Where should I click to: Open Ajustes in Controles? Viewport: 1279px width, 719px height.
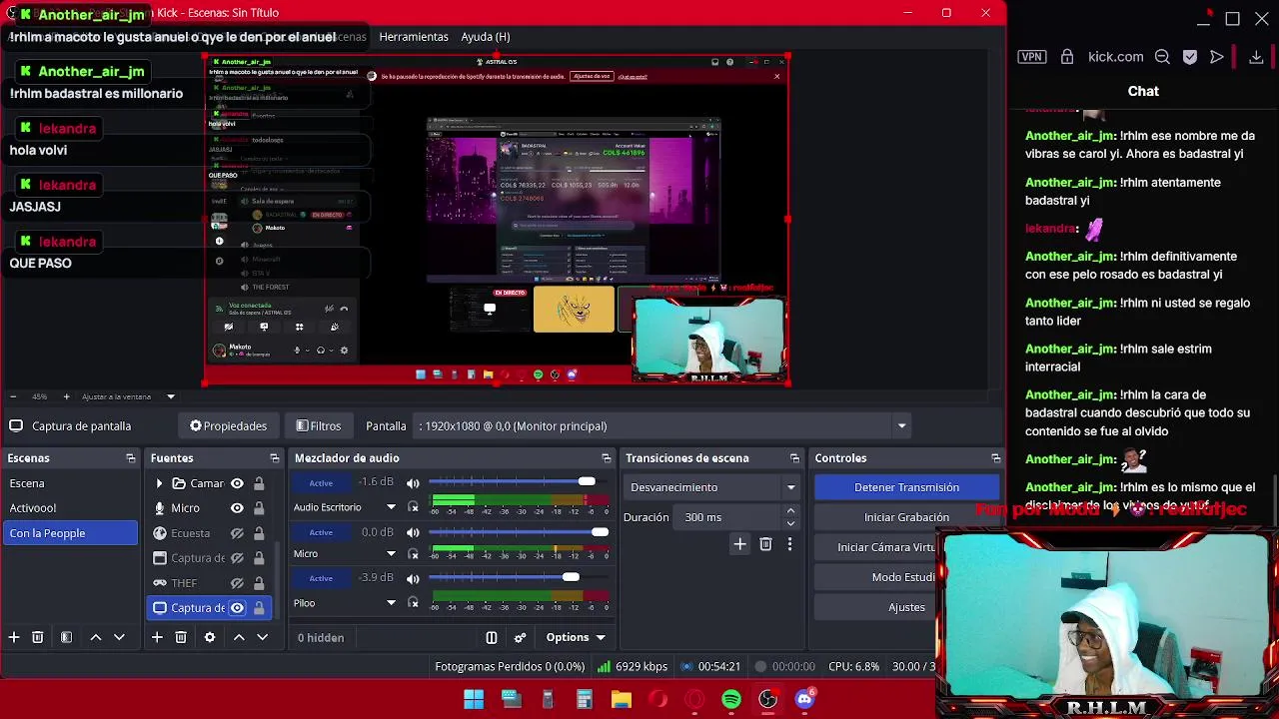(x=906, y=607)
